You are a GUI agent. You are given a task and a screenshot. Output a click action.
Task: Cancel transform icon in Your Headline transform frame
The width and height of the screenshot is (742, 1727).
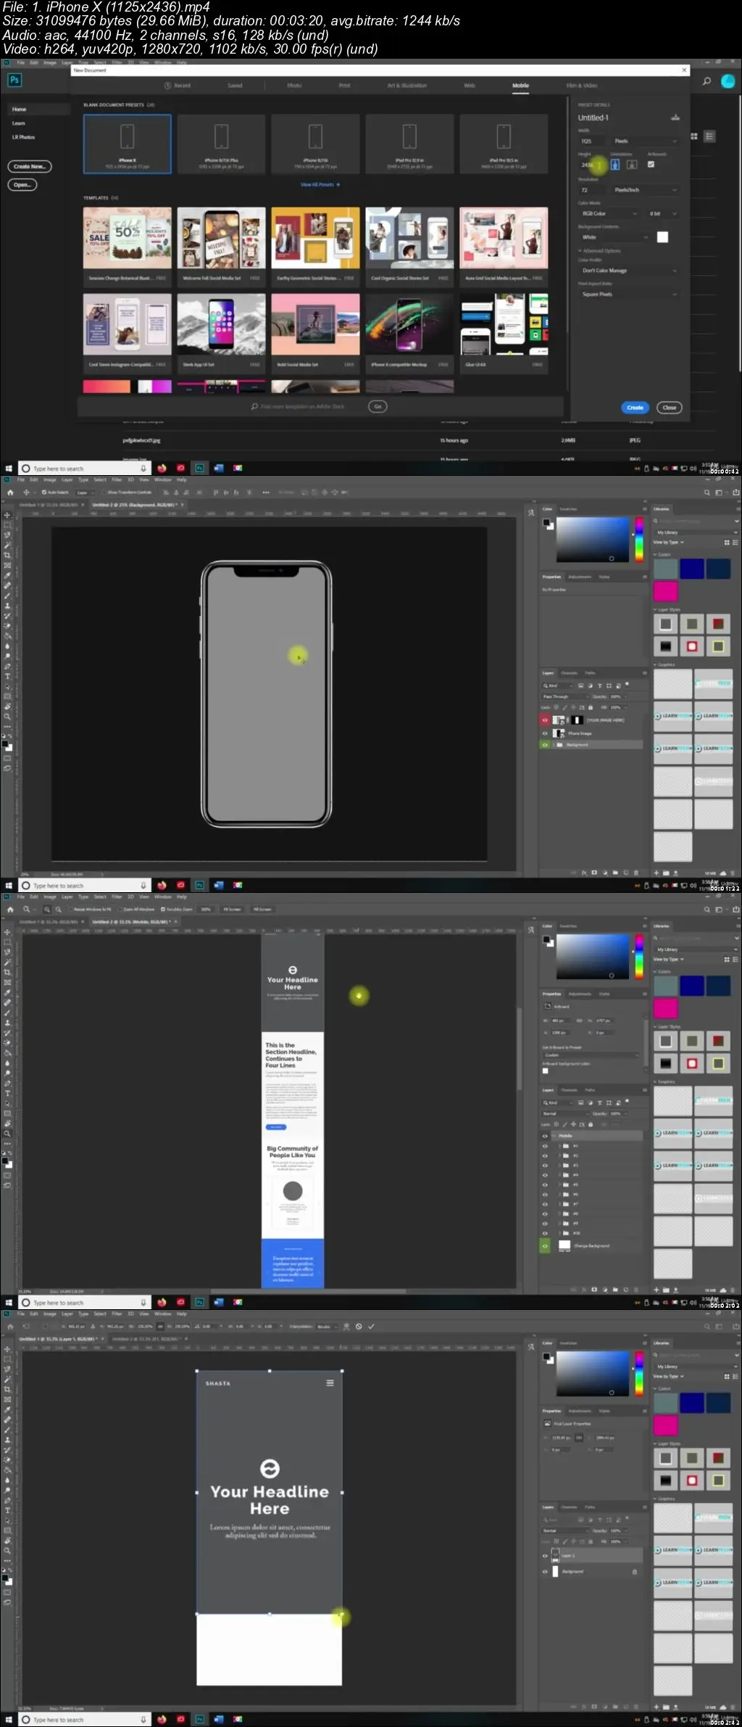pyautogui.click(x=358, y=1327)
